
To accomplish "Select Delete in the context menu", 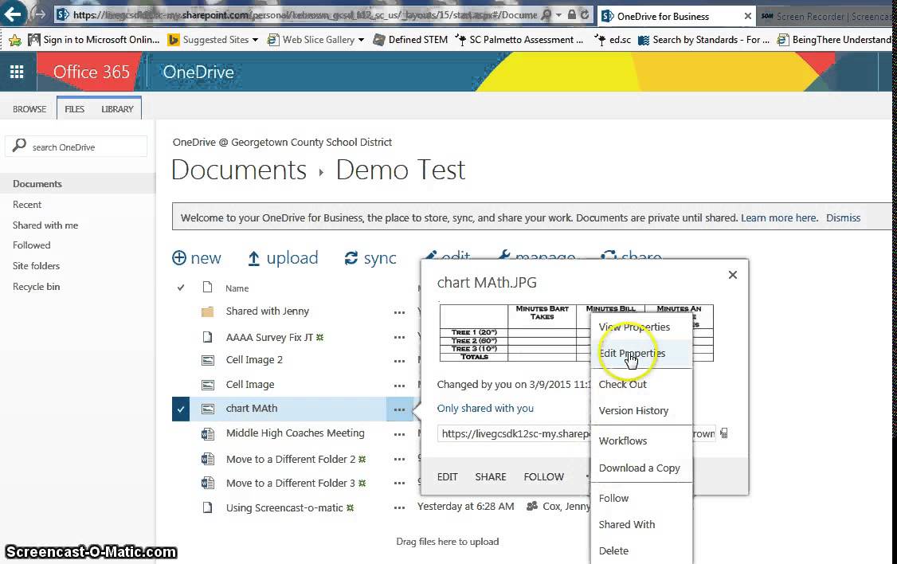I will 613,550.
